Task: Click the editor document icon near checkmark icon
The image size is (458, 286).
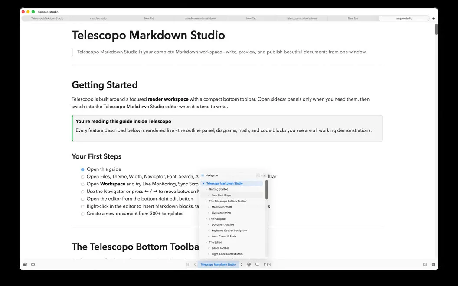Action: [x=425, y=264]
